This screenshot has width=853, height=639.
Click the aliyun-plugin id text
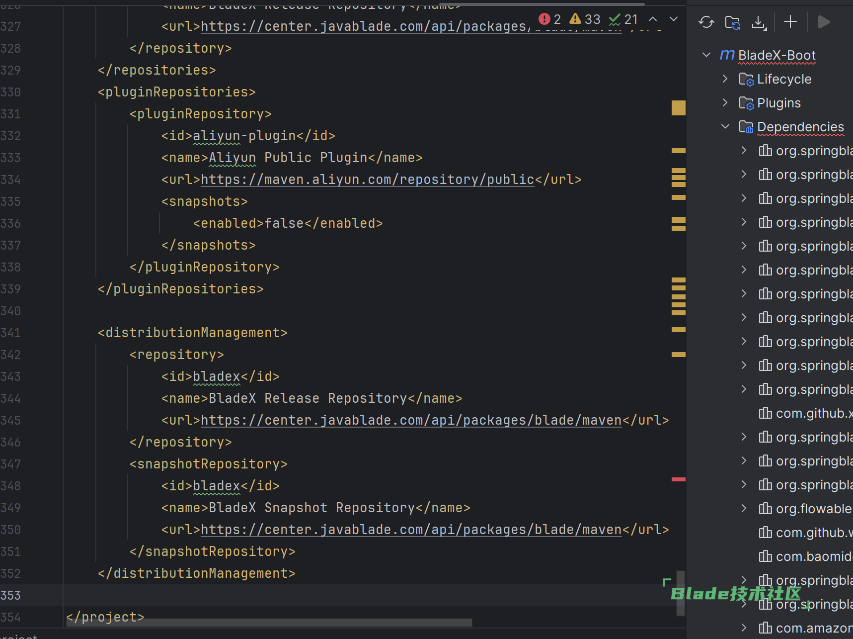(x=244, y=136)
